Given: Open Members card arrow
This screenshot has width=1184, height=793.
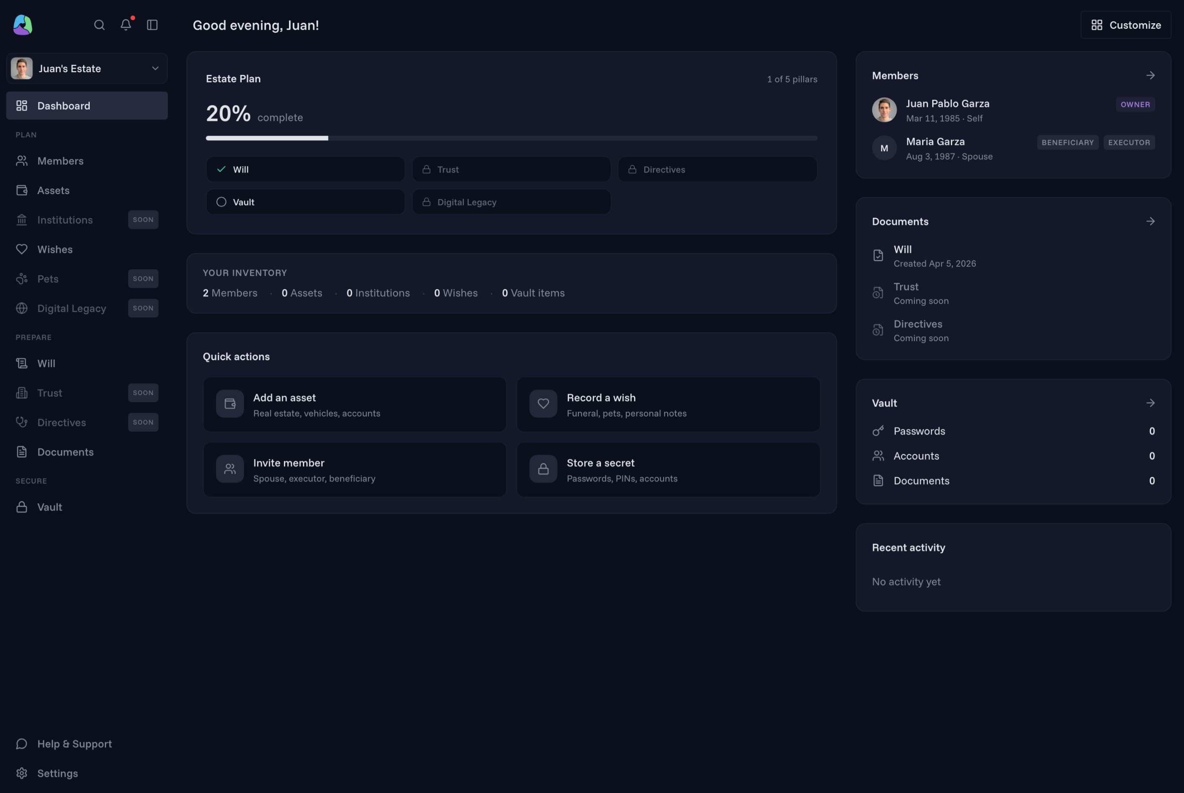Looking at the screenshot, I should point(1151,75).
